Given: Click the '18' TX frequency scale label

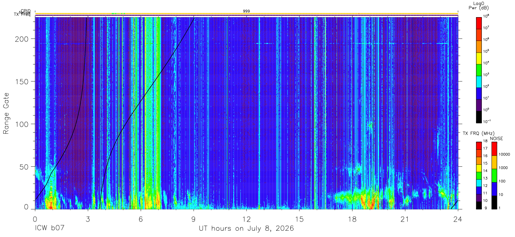Looking at the screenshot, I should [486, 142].
